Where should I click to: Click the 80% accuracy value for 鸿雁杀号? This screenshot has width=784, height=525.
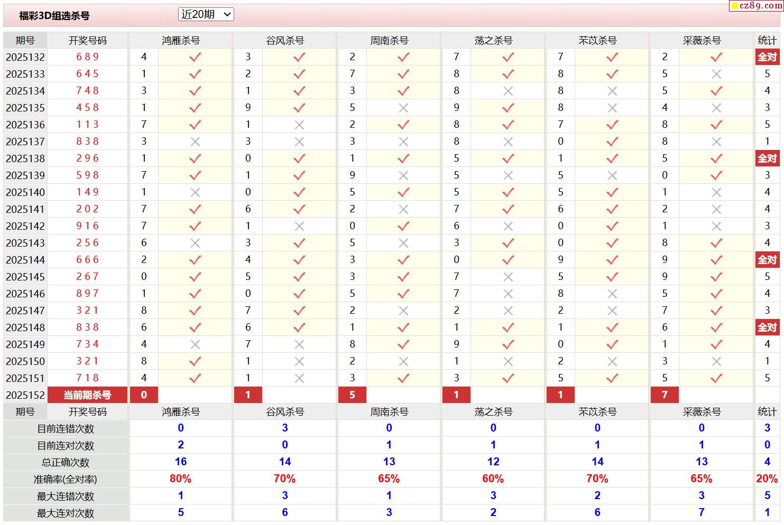180,479
